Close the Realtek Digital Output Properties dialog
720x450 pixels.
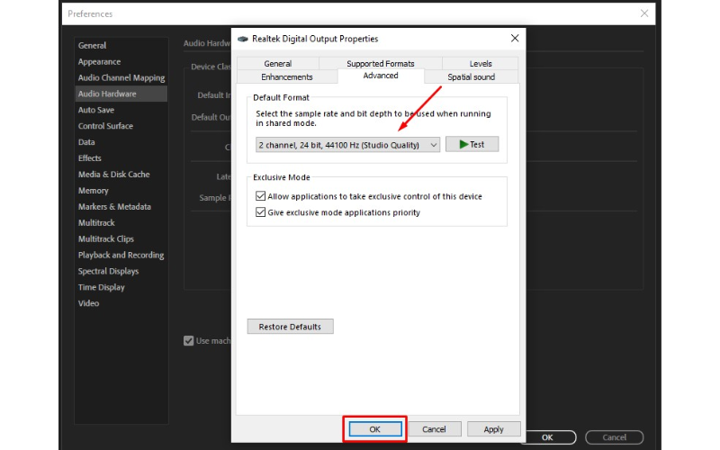tap(514, 39)
